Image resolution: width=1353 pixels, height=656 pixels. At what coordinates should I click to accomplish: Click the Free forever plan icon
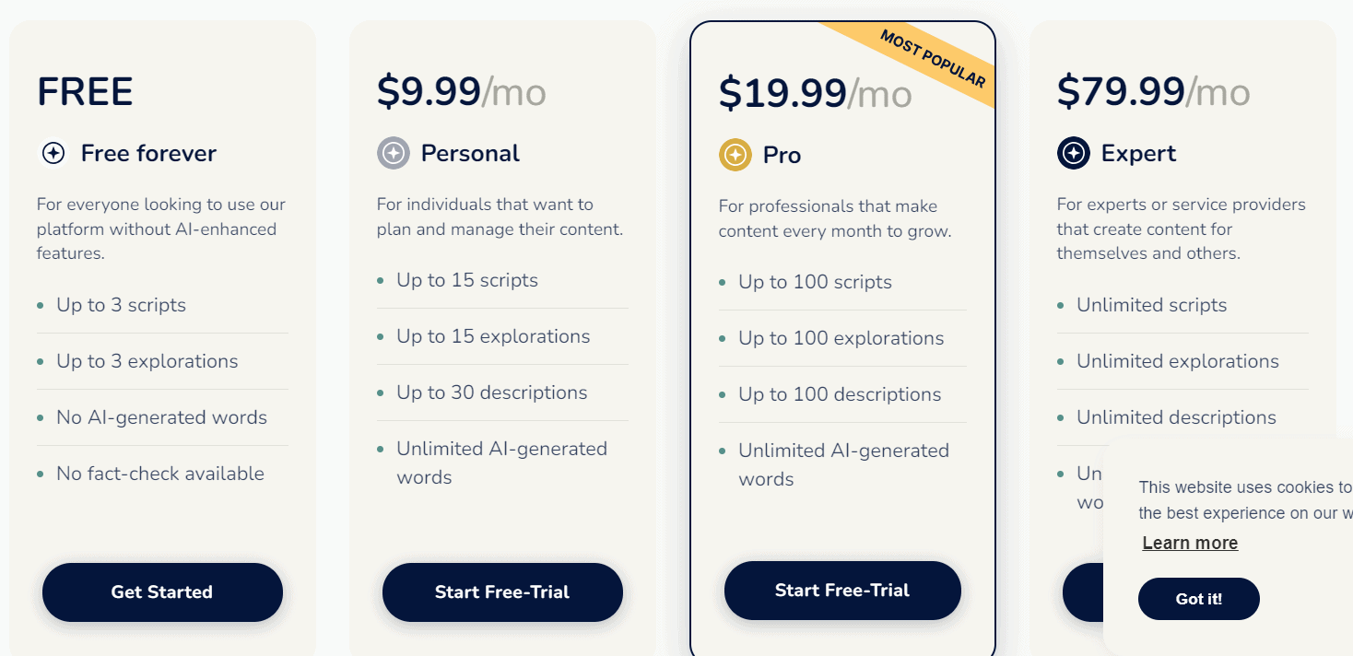pos(53,153)
